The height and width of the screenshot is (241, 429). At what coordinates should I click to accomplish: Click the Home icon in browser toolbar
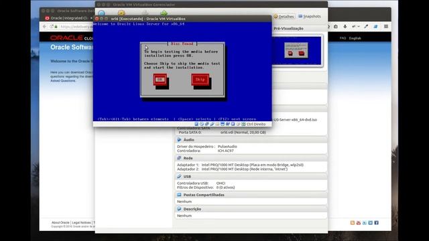(x=336, y=27)
